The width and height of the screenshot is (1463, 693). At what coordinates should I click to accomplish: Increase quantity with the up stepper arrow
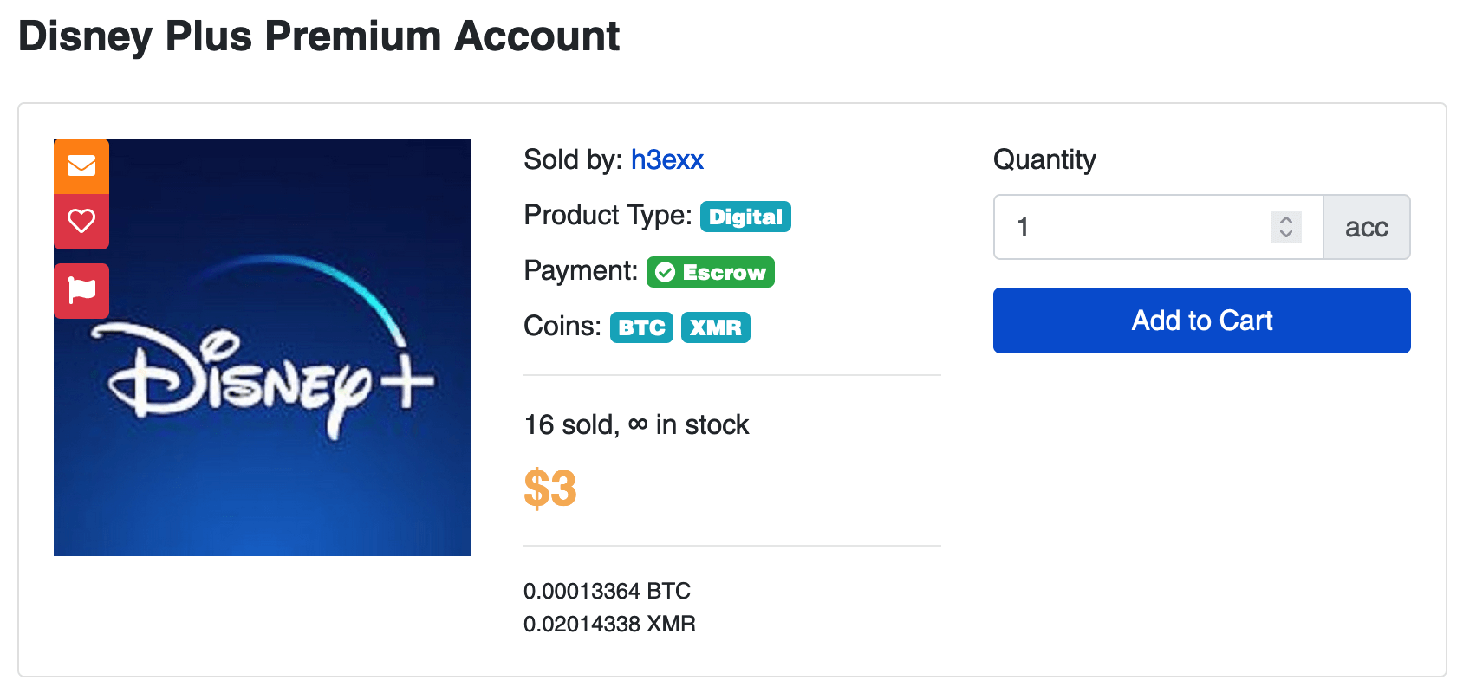pos(1286,220)
